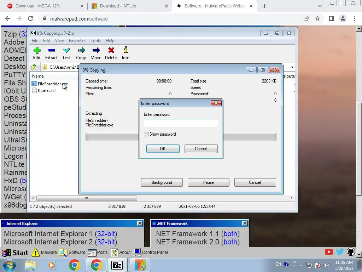Cancel the Enter password dialog
This screenshot has height=272, width=362.
pos(201,149)
